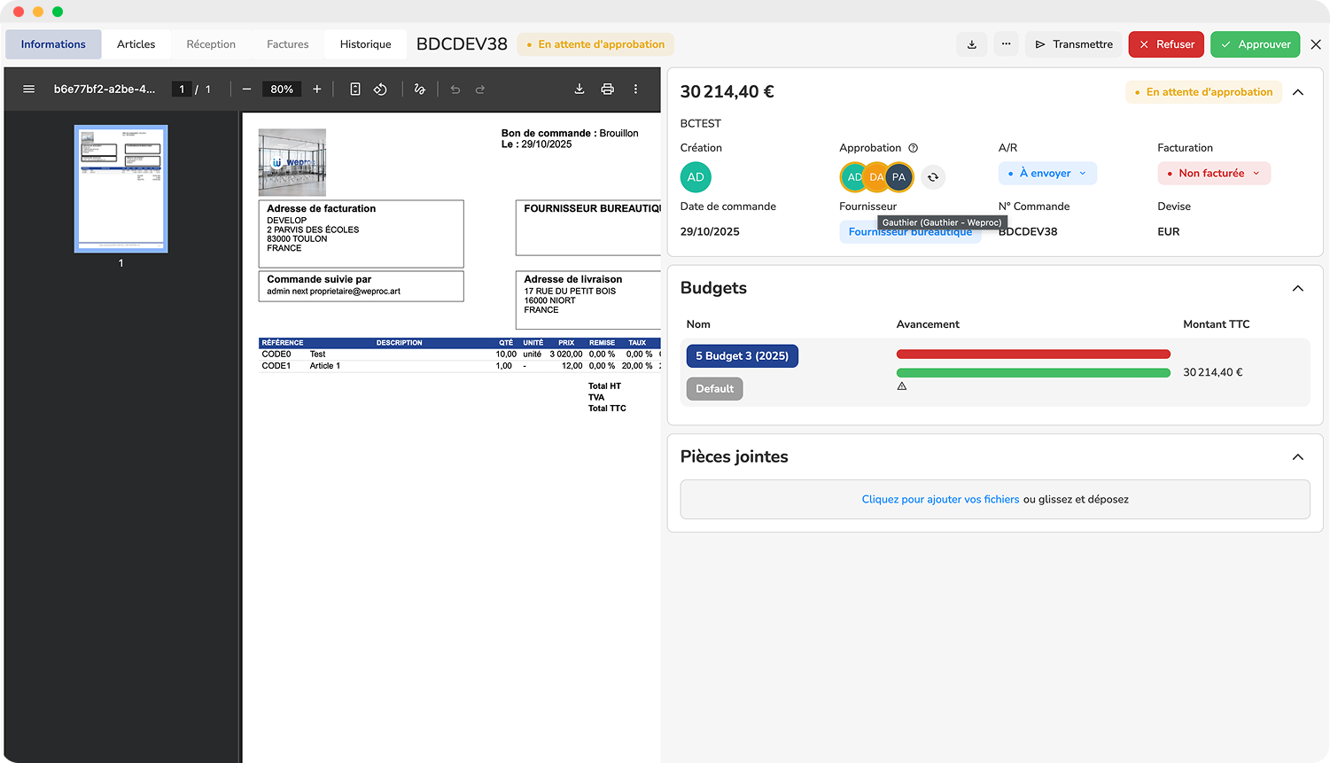Download the PDF via the download icon
Viewport: 1330px width, 763px height.
click(x=579, y=89)
